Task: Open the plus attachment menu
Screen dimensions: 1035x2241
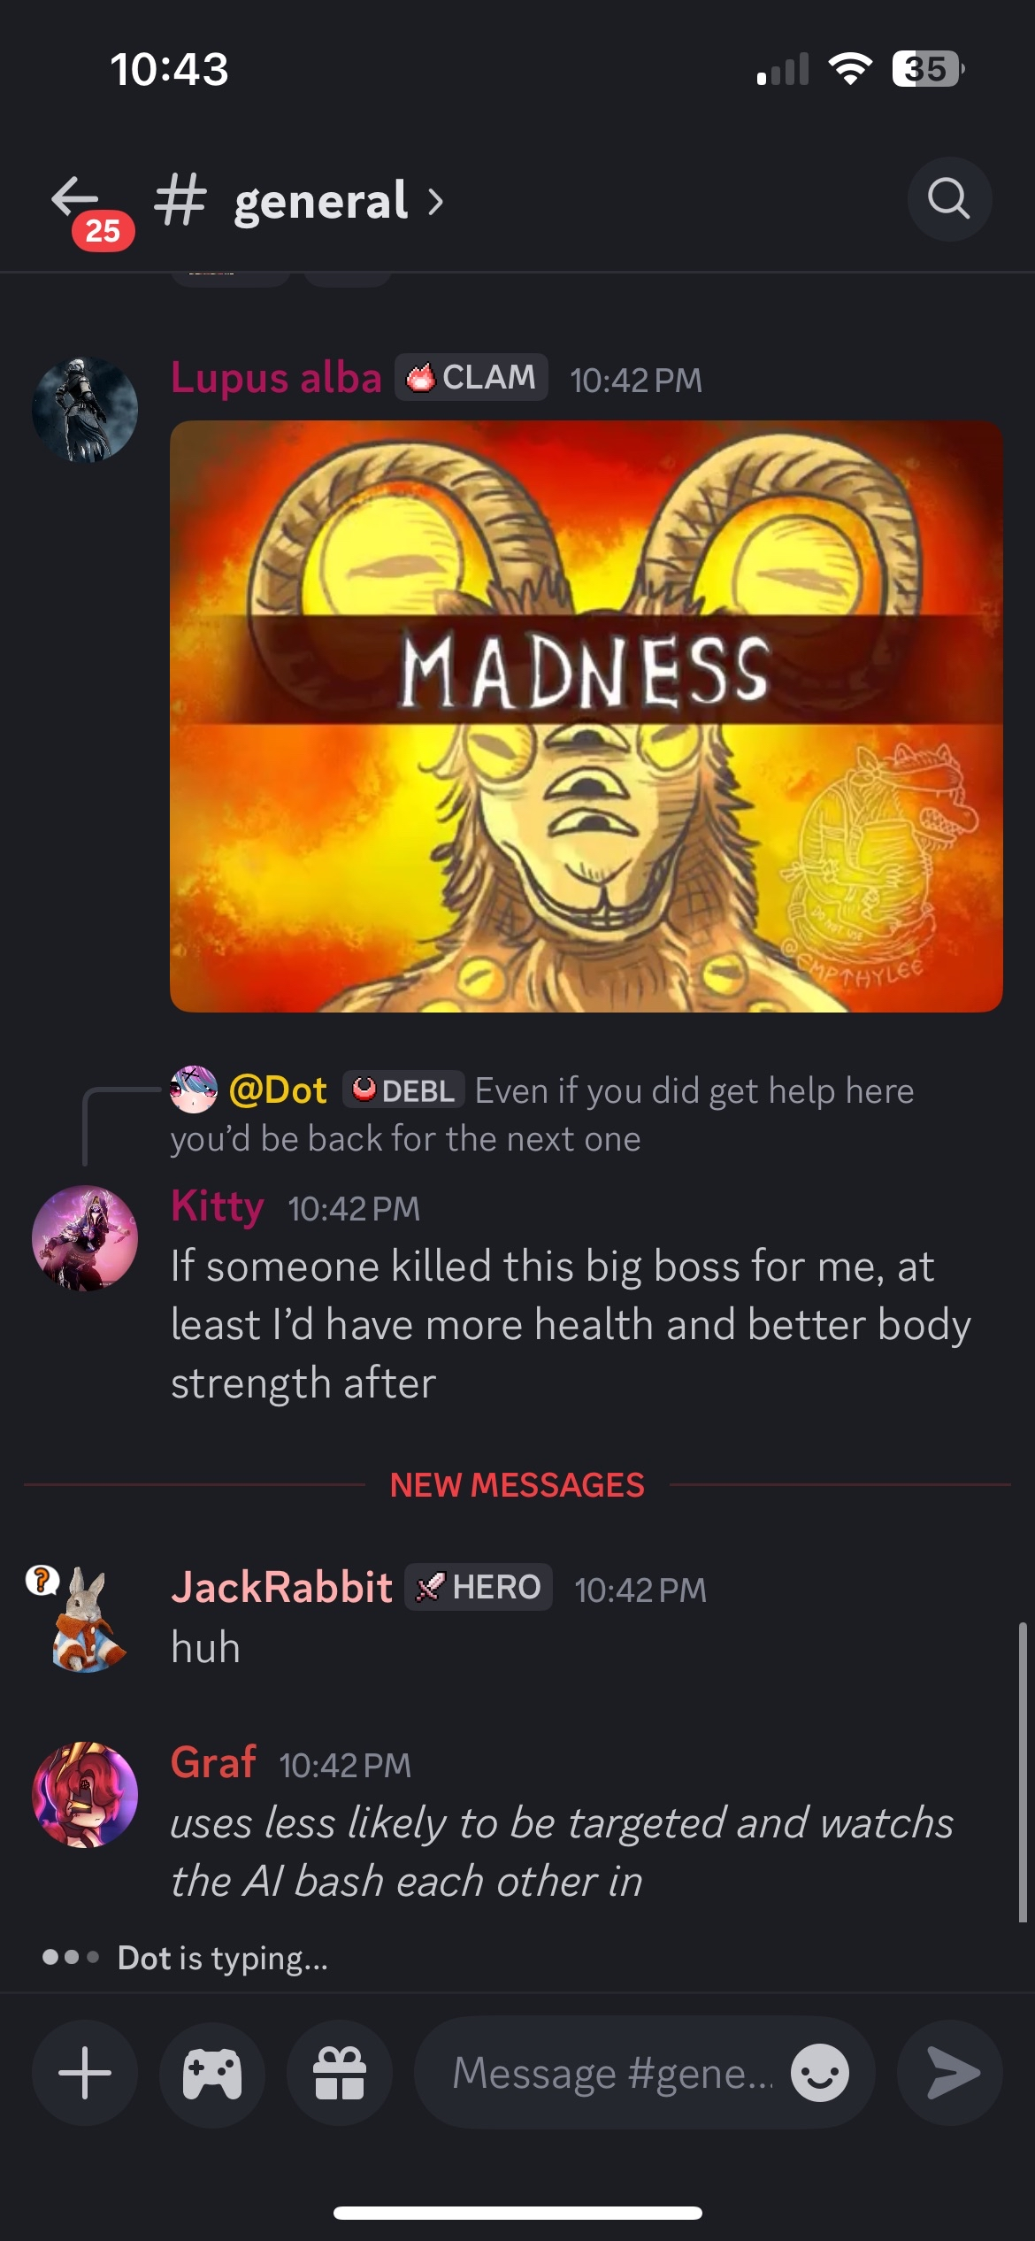Action: (x=85, y=2073)
